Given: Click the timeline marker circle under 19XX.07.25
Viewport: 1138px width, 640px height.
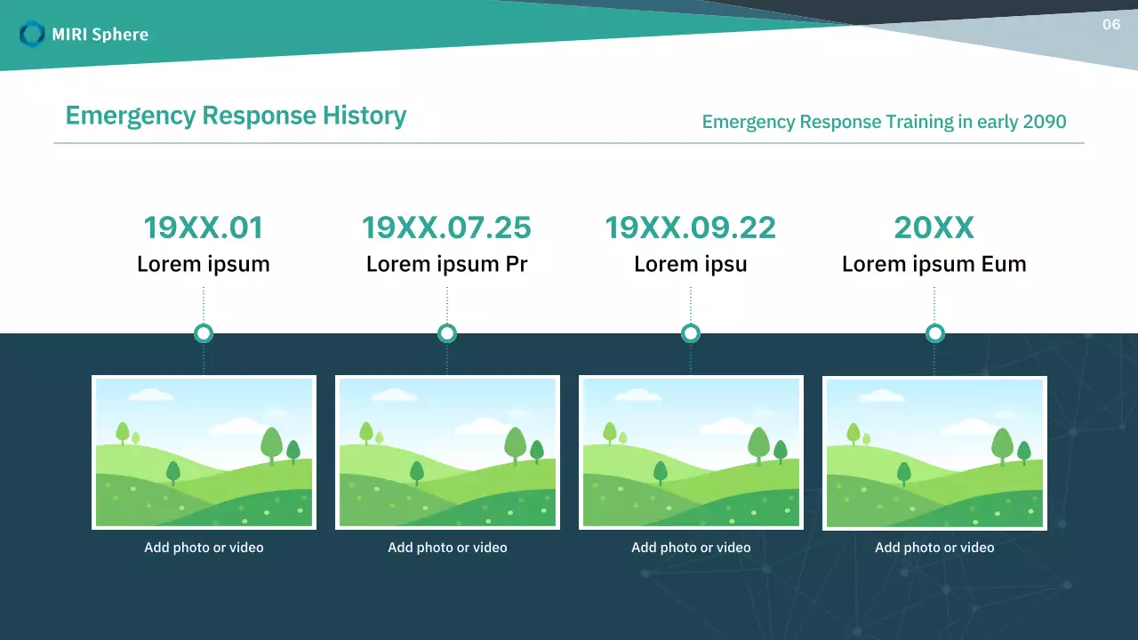Looking at the screenshot, I should [x=447, y=333].
